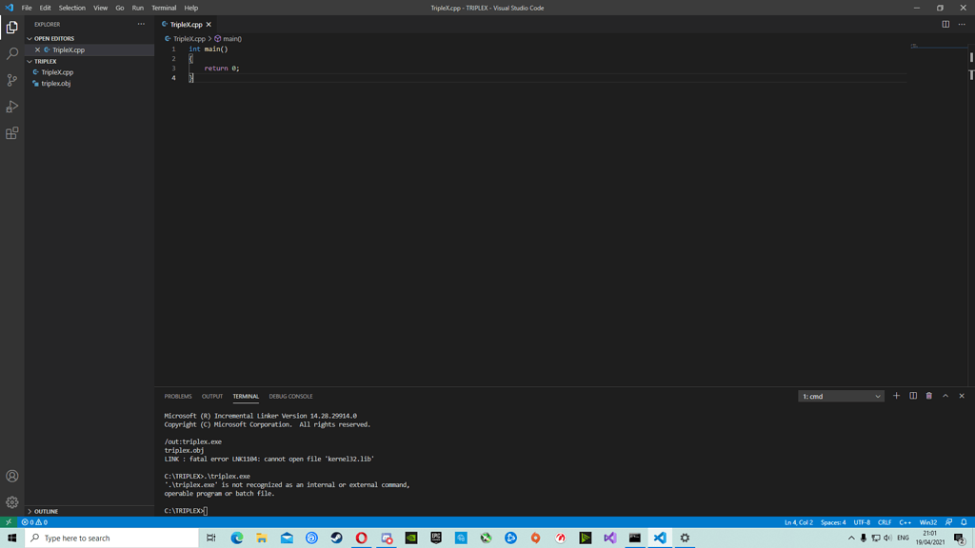Maximize the panel with the chevron toggle
Screen dimensions: 975x548
[945, 396]
